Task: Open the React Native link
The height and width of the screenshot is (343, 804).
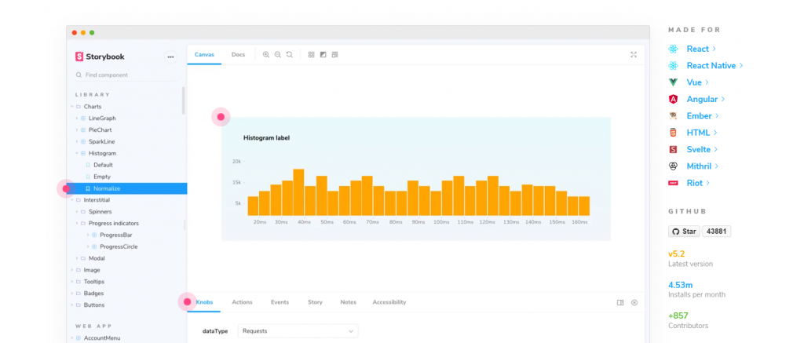Action: [x=711, y=66]
